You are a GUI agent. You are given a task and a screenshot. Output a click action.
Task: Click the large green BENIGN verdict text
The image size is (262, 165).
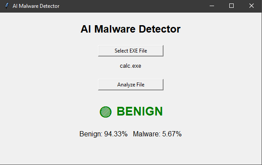click(140, 111)
